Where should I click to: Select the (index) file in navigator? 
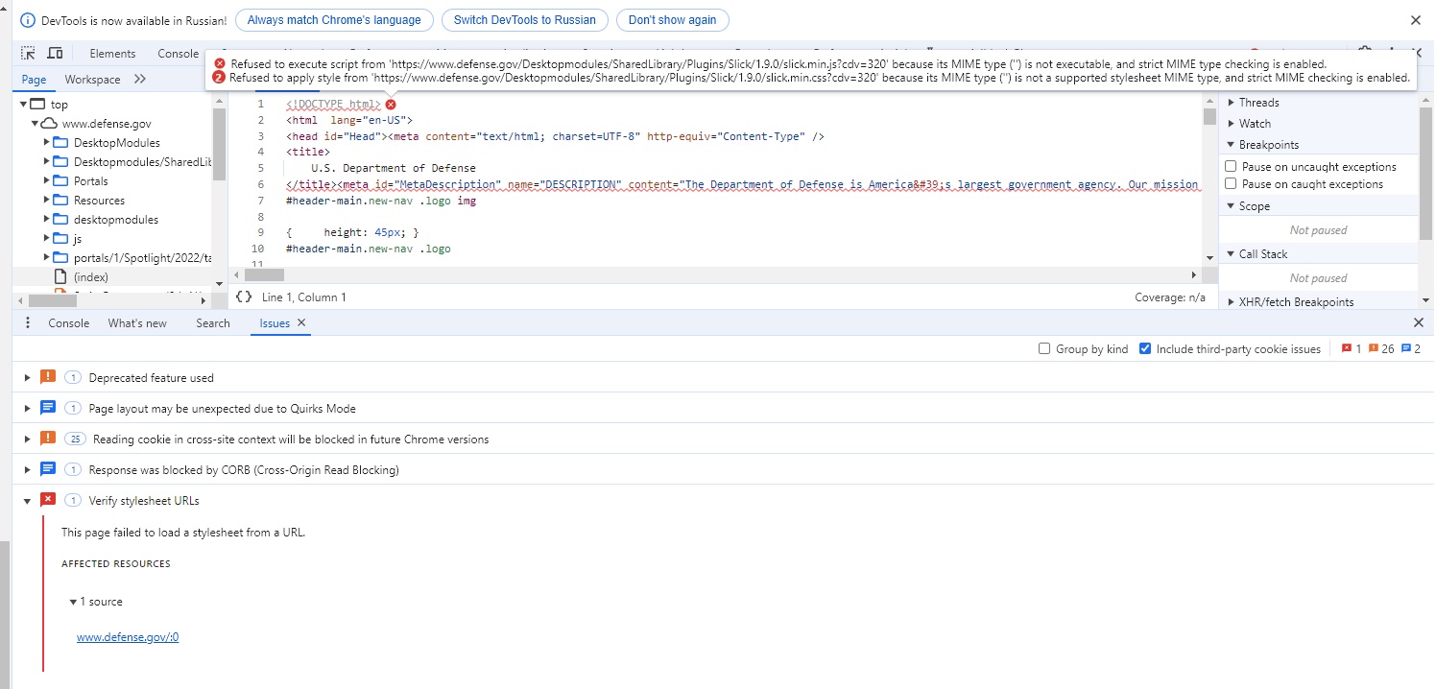pos(90,277)
